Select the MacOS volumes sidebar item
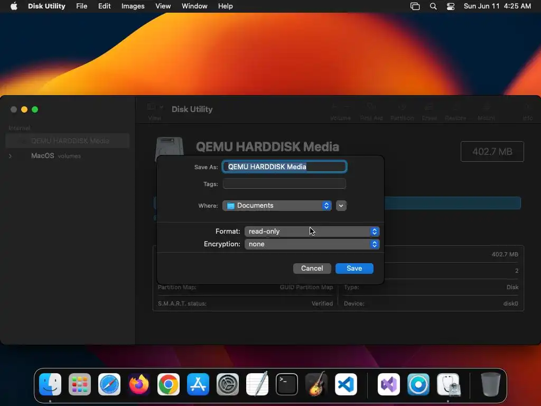The height and width of the screenshot is (406, 541). point(68,156)
